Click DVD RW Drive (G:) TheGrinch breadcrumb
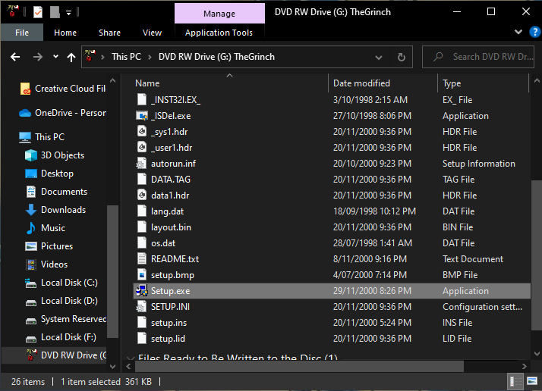Screen dimensions: 542x391 click(216, 57)
